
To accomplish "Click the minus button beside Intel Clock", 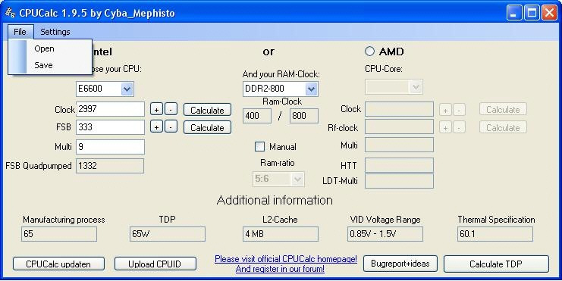I will pos(171,110).
